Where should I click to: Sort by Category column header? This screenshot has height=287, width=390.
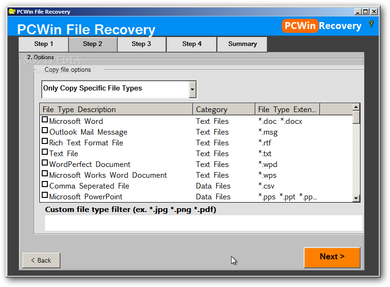(224, 110)
